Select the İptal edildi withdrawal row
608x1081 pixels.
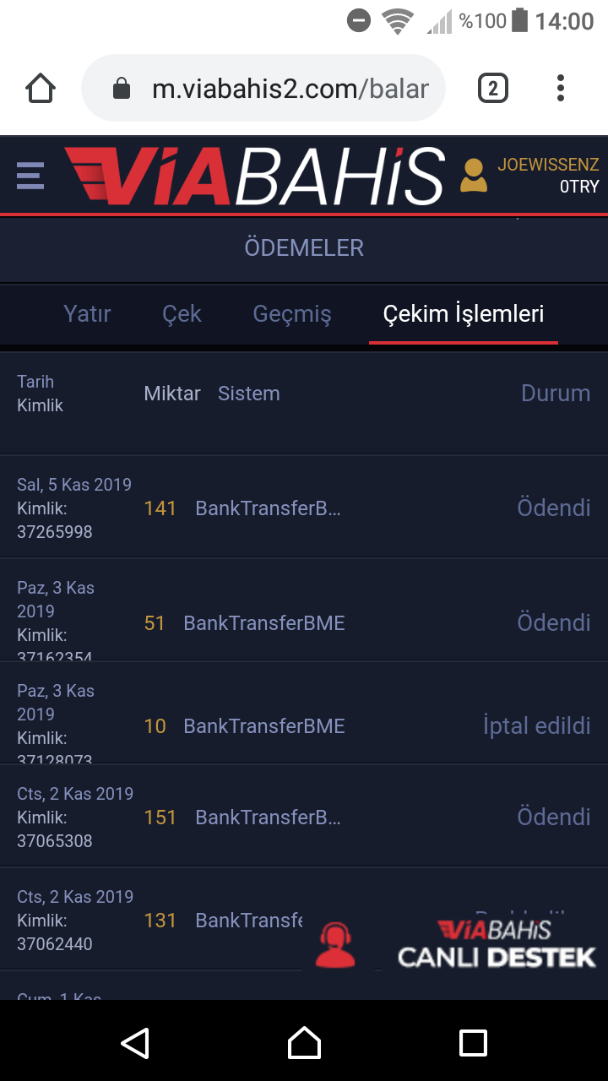304,725
